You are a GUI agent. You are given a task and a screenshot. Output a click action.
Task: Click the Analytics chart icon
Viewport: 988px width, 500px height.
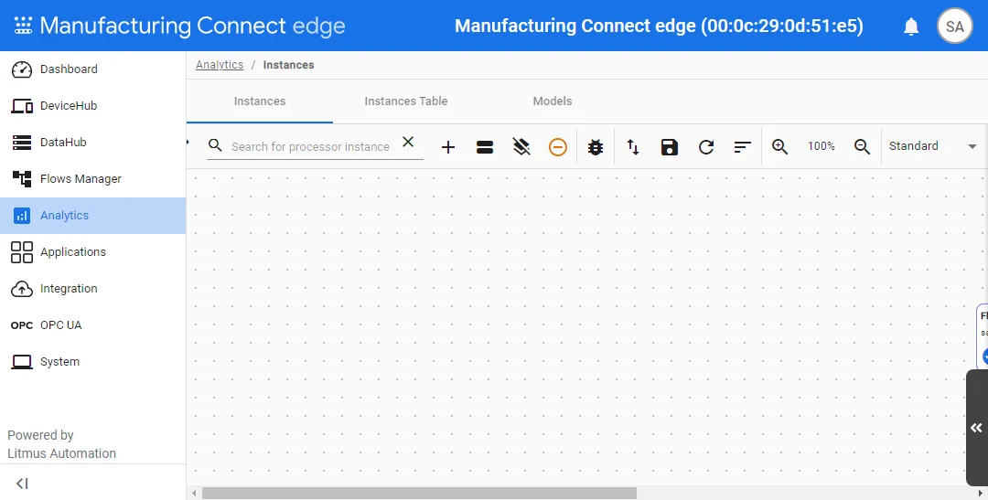point(22,216)
